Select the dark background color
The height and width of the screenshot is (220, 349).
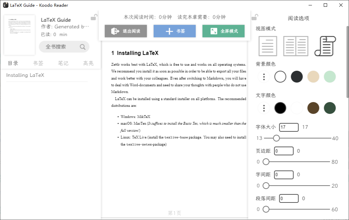[297, 76]
